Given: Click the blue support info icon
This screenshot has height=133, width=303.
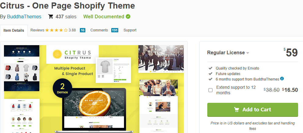Looking at the screenshot, I should [282, 79].
